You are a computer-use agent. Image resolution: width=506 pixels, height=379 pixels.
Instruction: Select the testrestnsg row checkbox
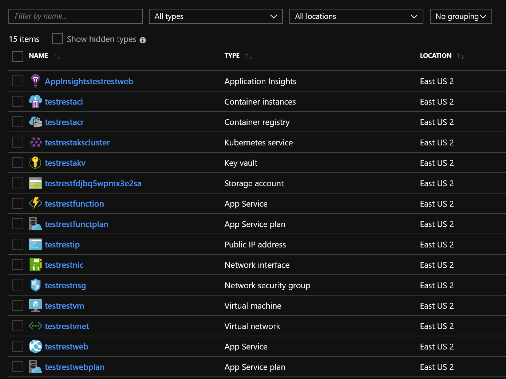tap(18, 285)
